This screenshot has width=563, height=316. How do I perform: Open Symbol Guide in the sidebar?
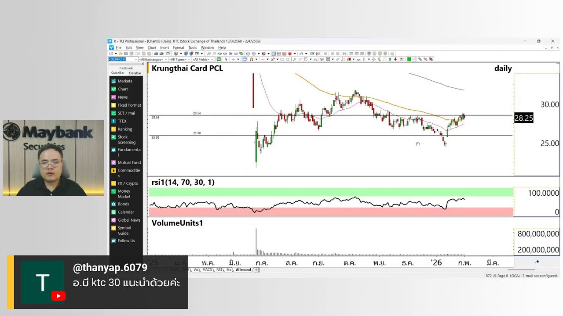tap(124, 230)
